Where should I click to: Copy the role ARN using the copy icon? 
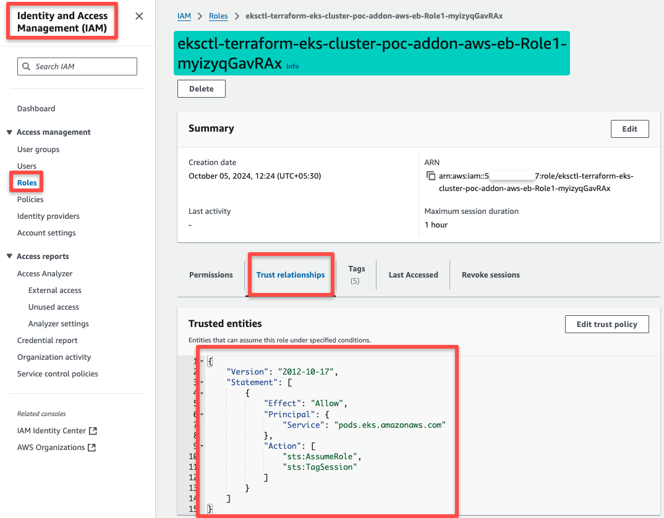pyautogui.click(x=431, y=176)
